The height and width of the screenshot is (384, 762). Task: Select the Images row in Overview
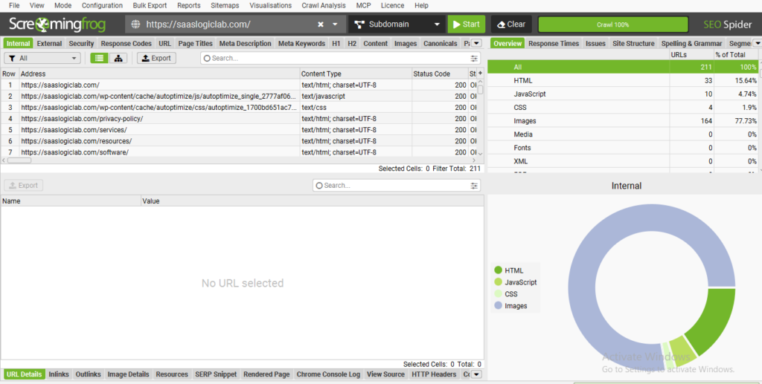click(623, 121)
